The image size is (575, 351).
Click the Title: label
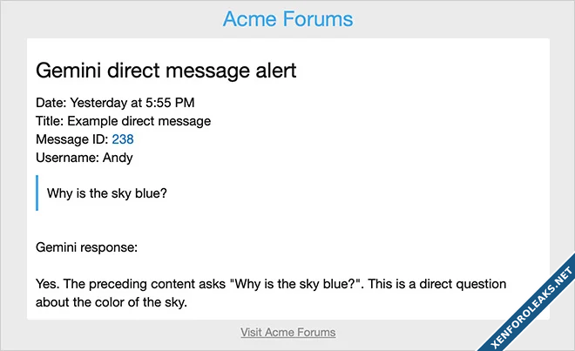[51, 121]
